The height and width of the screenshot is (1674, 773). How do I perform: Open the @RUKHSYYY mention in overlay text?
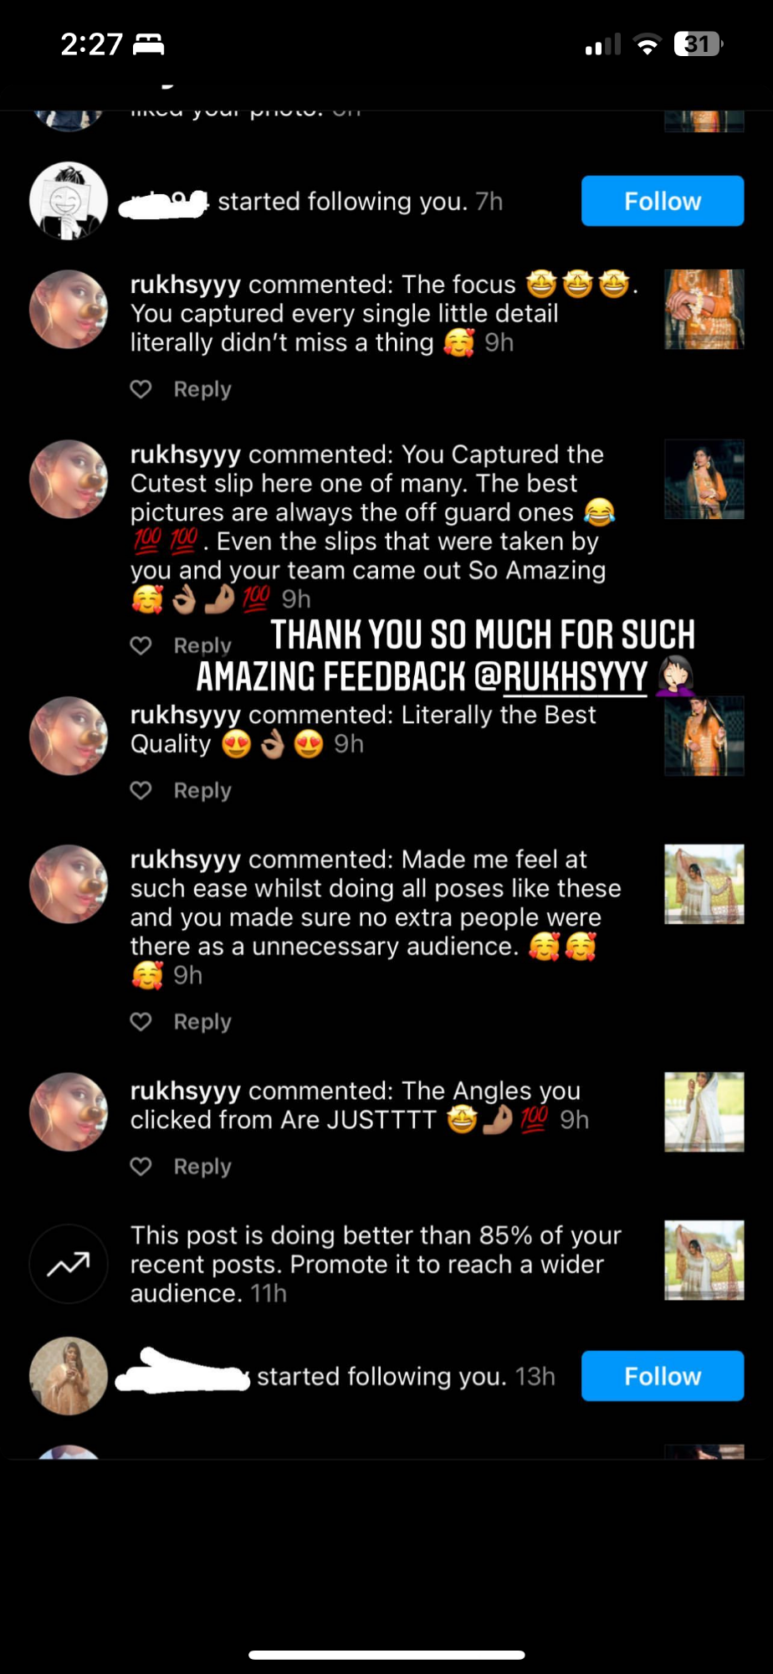pyautogui.click(x=561, y=677)
